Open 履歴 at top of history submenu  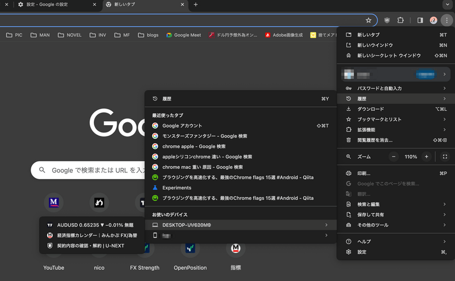[241, 99]
